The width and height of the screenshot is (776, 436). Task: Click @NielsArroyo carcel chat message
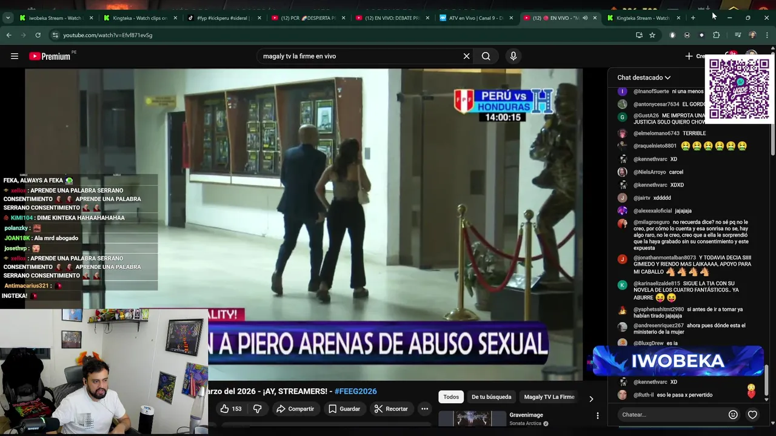click(x=658, y=172)
